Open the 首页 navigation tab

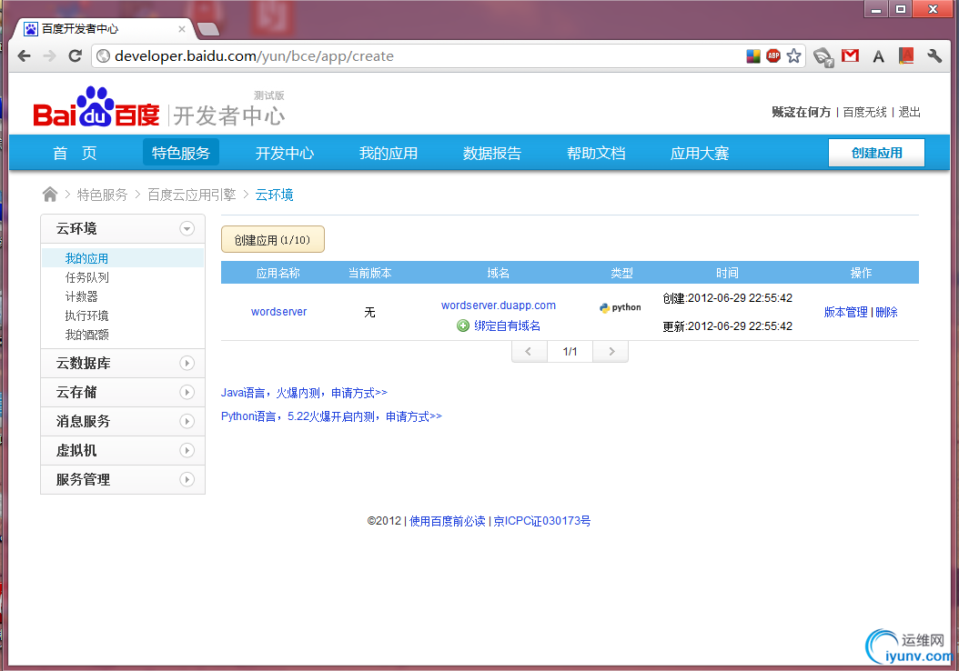pos(75,153)
